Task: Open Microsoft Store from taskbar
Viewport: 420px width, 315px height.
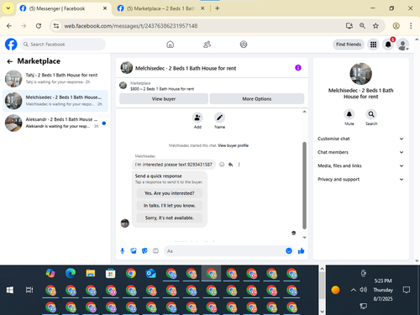Action: tap(111, 273)
